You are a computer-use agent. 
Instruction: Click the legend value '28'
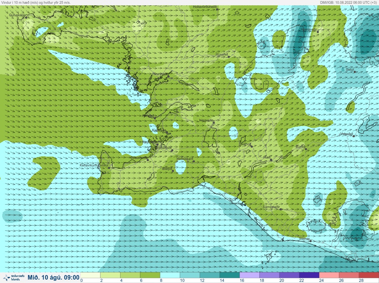[361, 281]
